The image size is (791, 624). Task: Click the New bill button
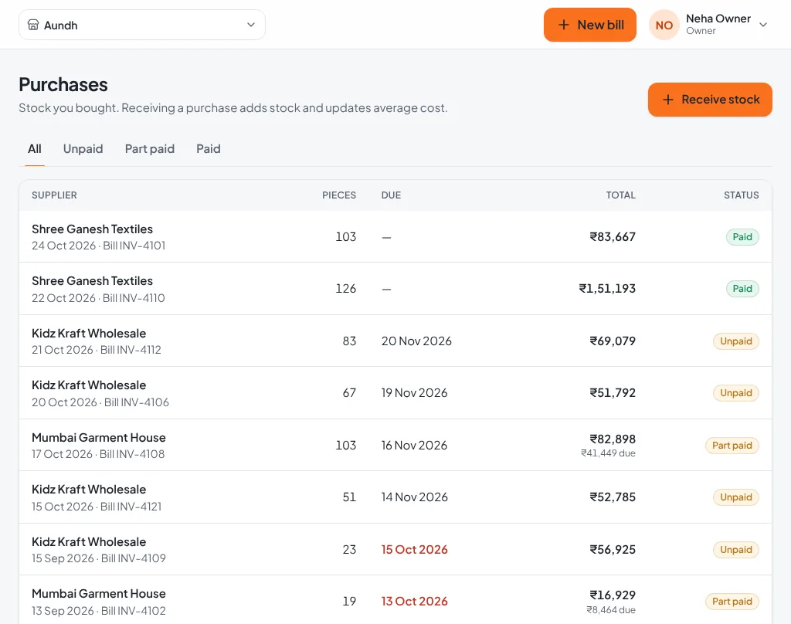tap(589, 25)
